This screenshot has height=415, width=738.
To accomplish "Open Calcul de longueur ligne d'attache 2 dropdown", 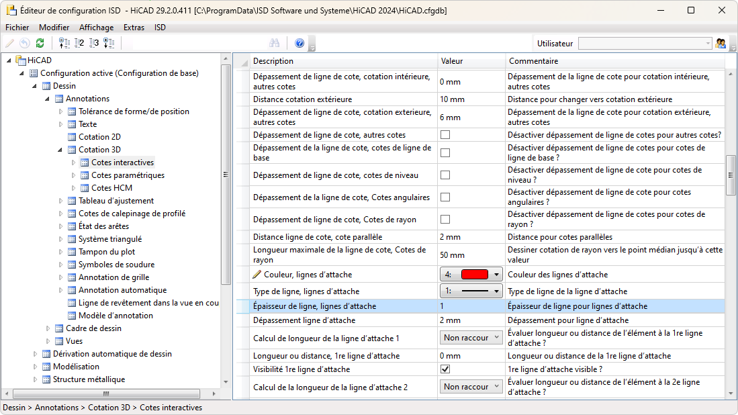I will pos(471,387).
